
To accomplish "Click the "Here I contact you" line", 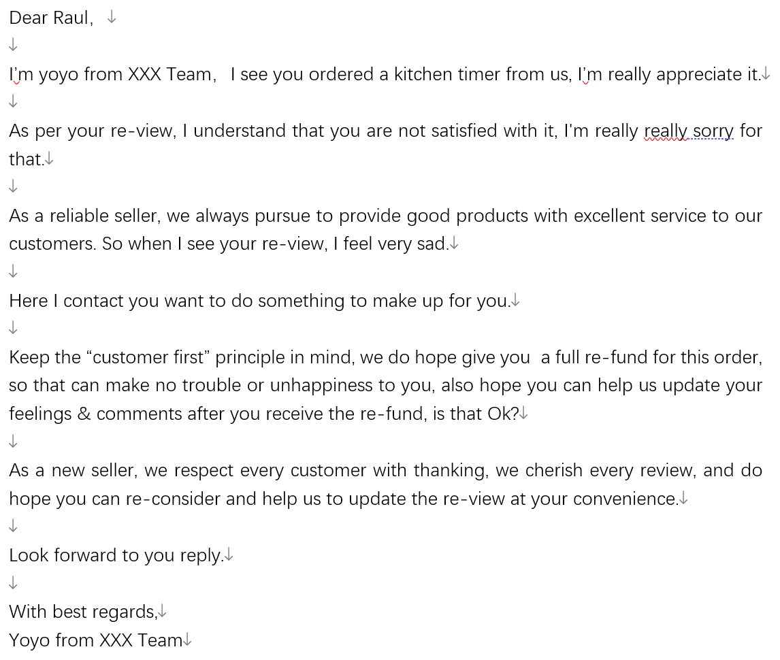I will click(260, 301).
